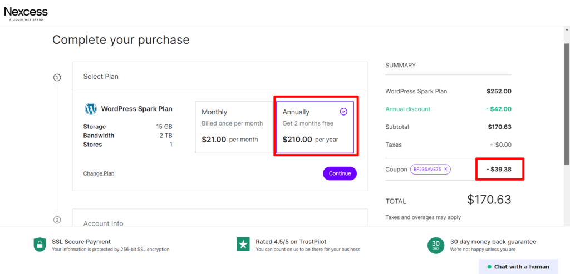
Task: Click the Get 2 months free text
Action: point(308,123)
